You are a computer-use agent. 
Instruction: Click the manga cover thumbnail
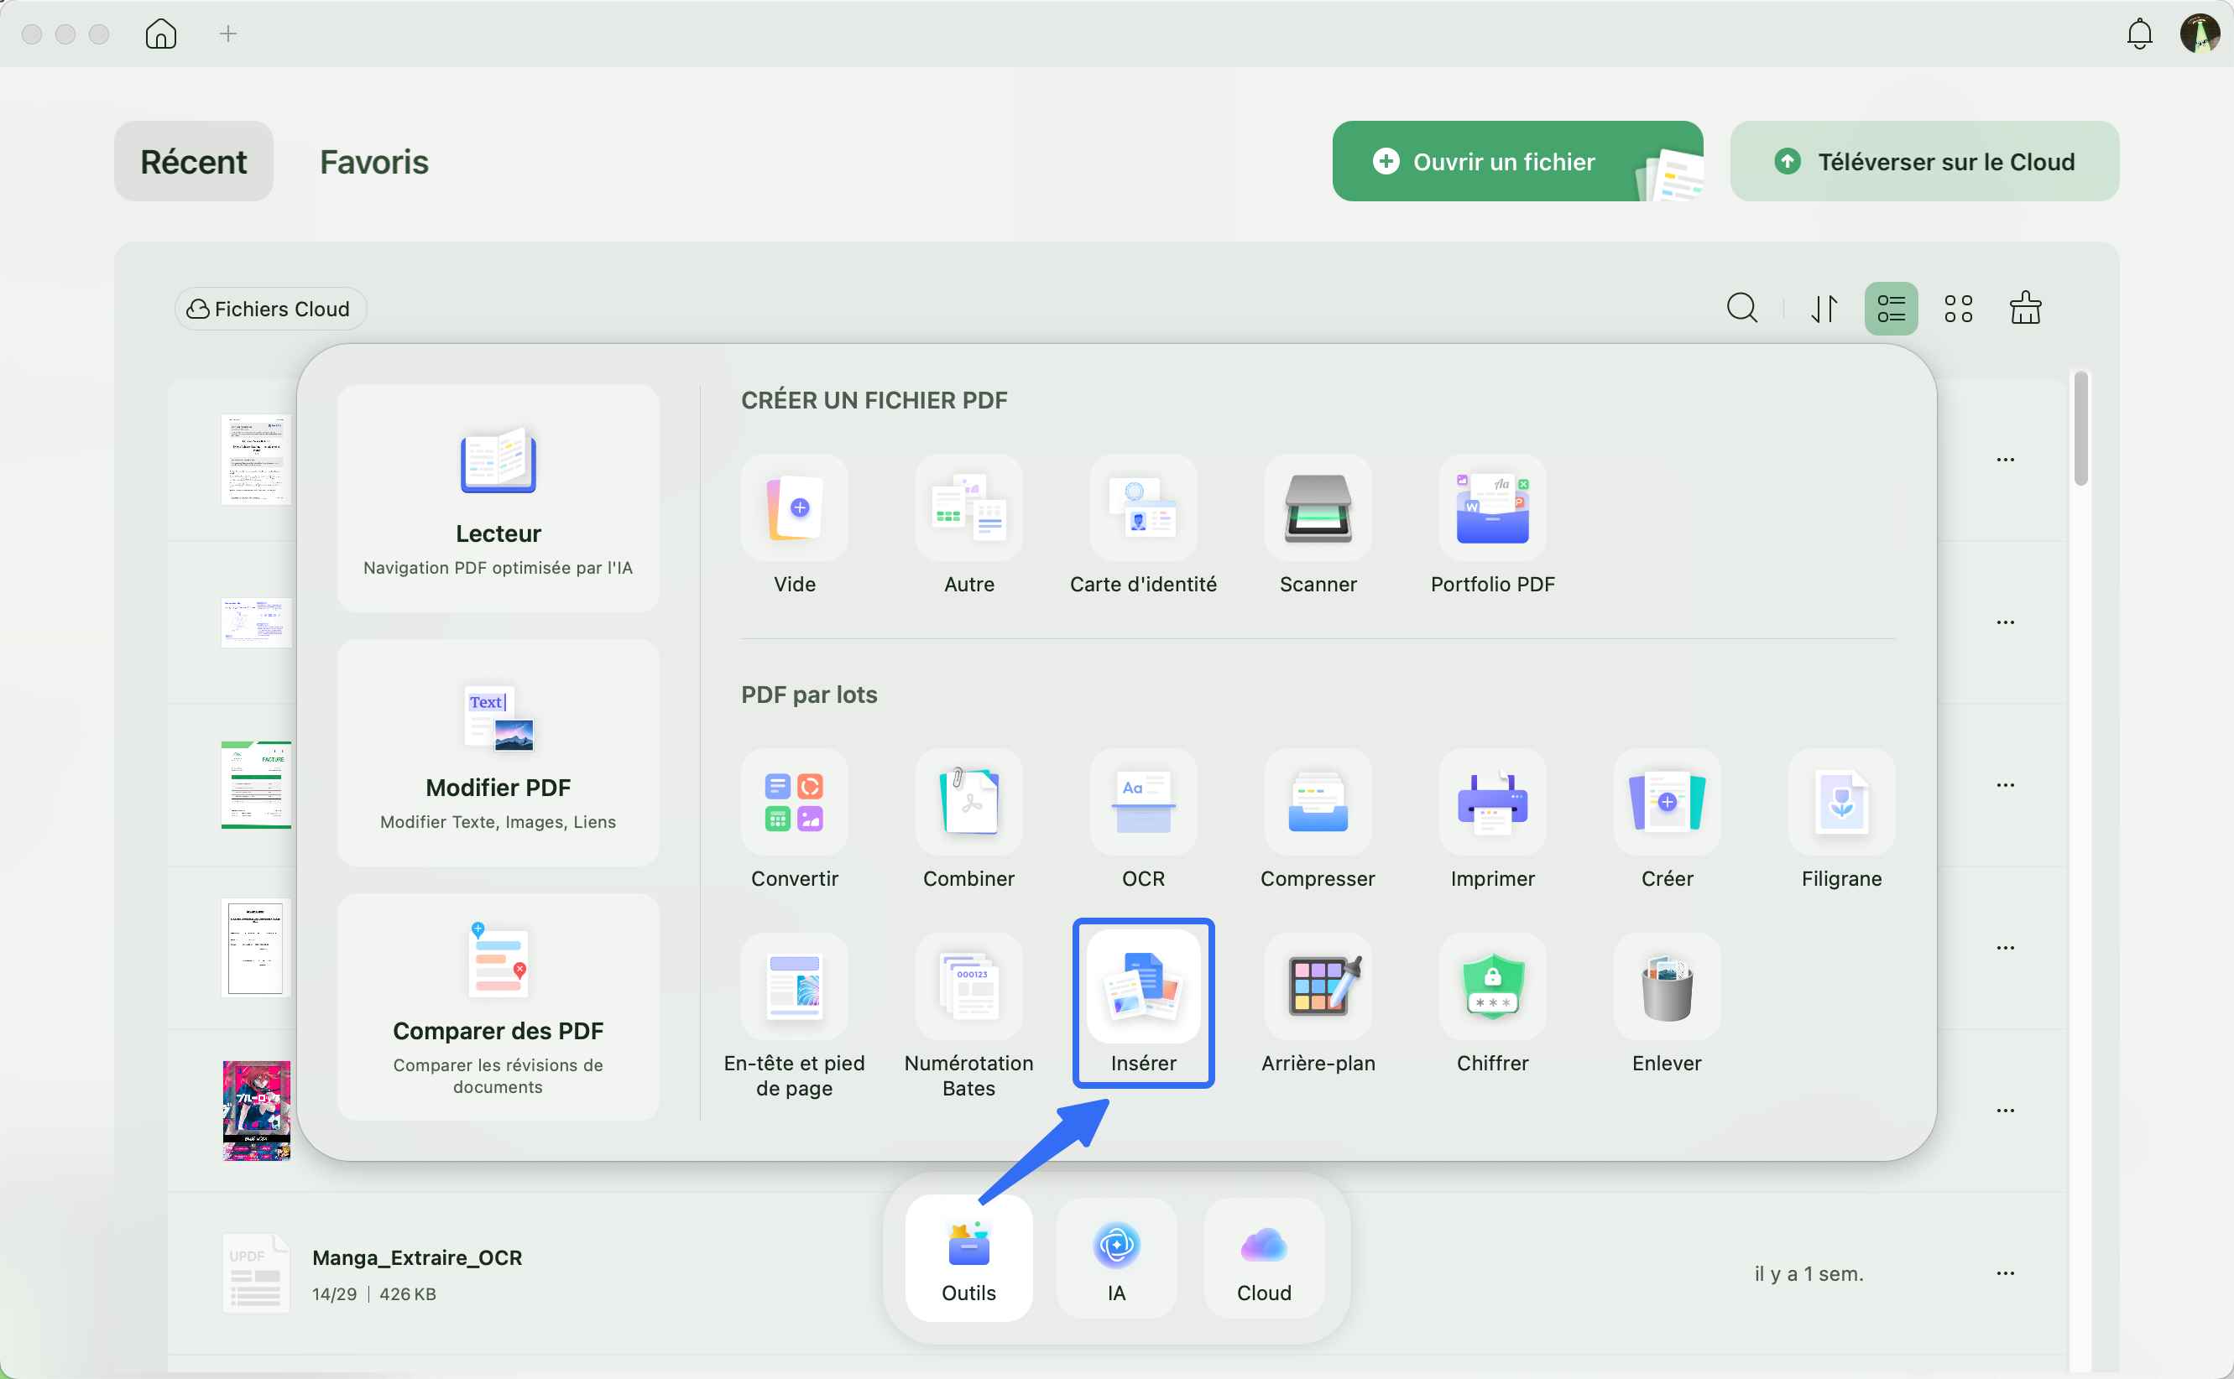click(256, 1110)
